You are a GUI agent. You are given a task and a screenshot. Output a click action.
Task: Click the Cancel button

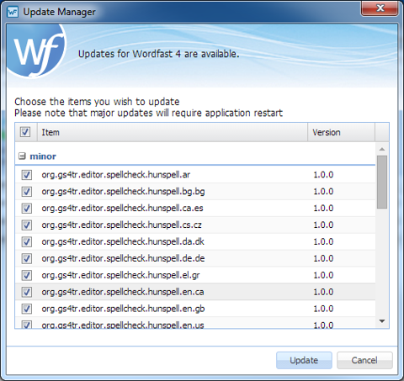(364, 360)
